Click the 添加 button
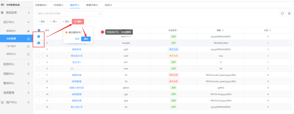The width and height of the screenshot is (294, 114). click(41, 22)
